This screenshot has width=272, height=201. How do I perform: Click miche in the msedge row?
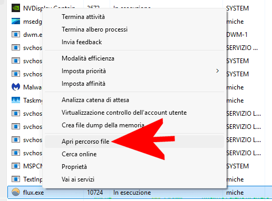(235, 22)
